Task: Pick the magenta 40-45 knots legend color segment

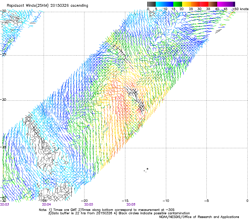Action: 222,4
